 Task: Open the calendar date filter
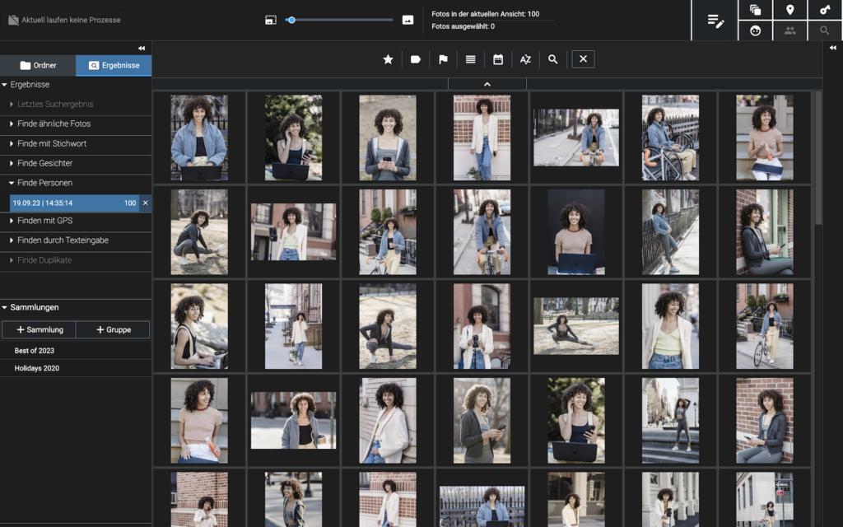[498, 59]
